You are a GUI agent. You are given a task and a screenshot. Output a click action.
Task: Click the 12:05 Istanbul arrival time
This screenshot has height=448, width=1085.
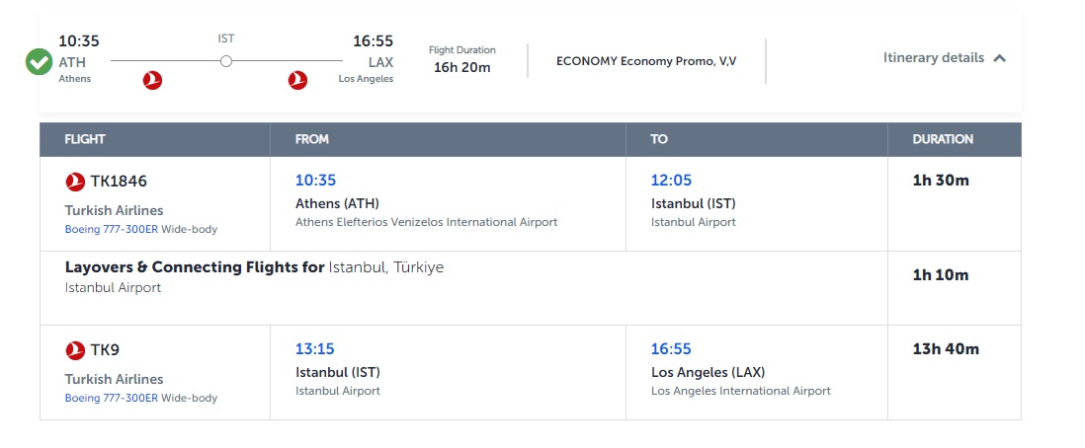coord(671,181)
